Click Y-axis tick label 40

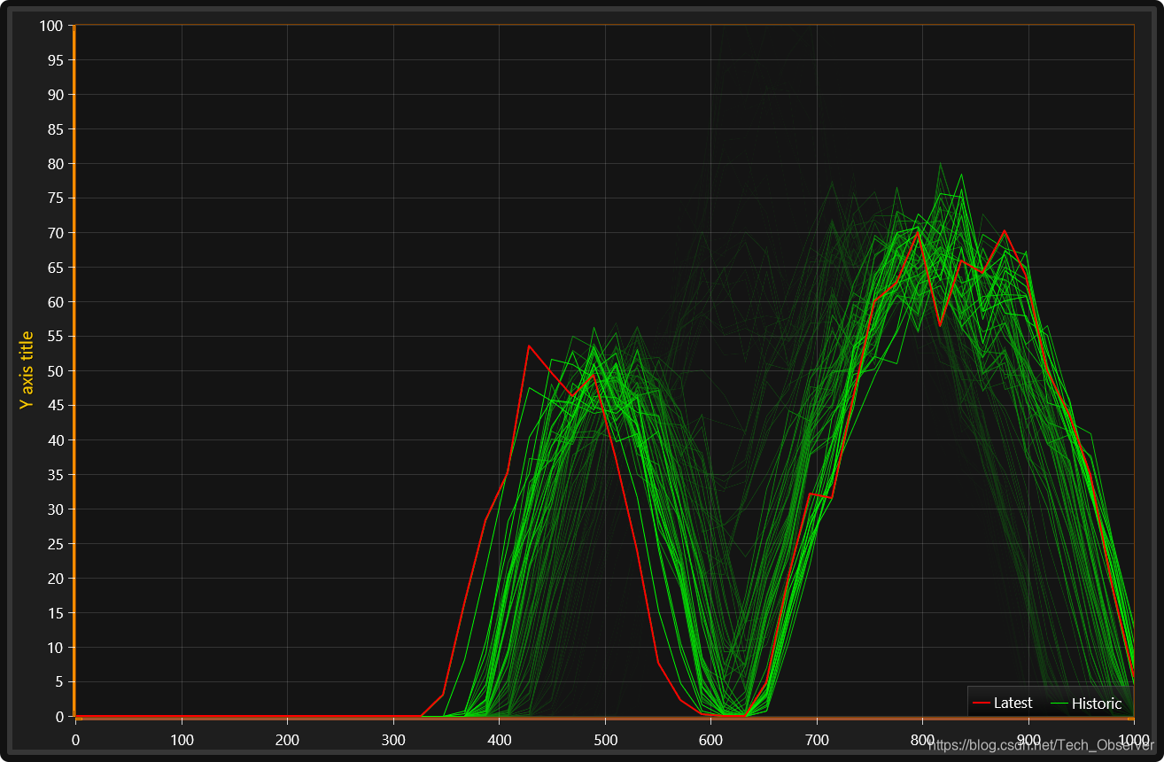coord(55,439)
